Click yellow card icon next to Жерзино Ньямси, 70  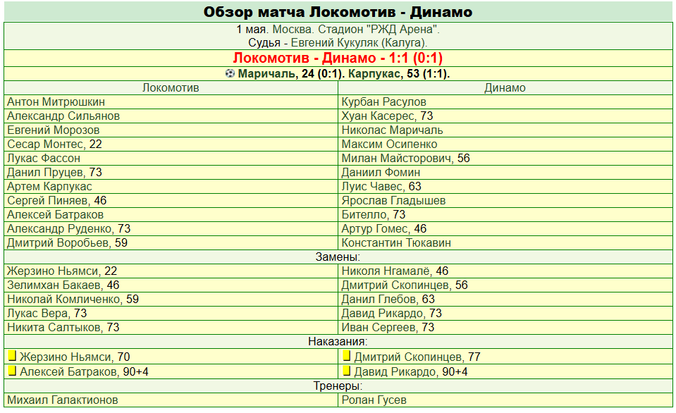tap(12, 356)
